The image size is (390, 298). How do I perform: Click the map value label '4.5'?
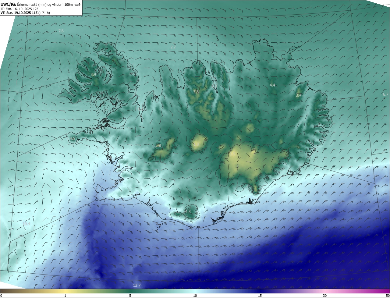73,139
